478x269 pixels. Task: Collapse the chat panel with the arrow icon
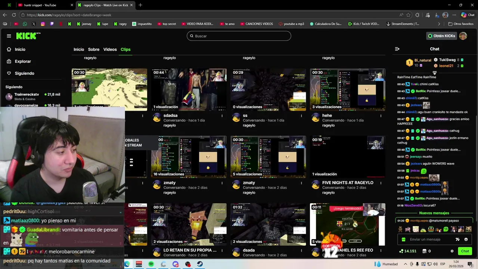point(397,49)
